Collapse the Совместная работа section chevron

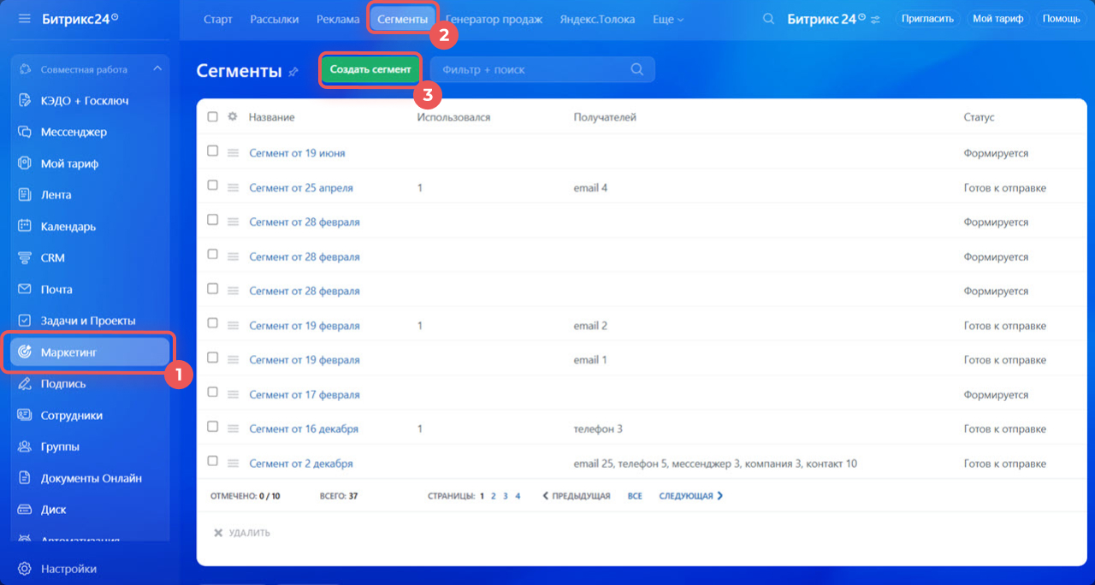point(157,69)
